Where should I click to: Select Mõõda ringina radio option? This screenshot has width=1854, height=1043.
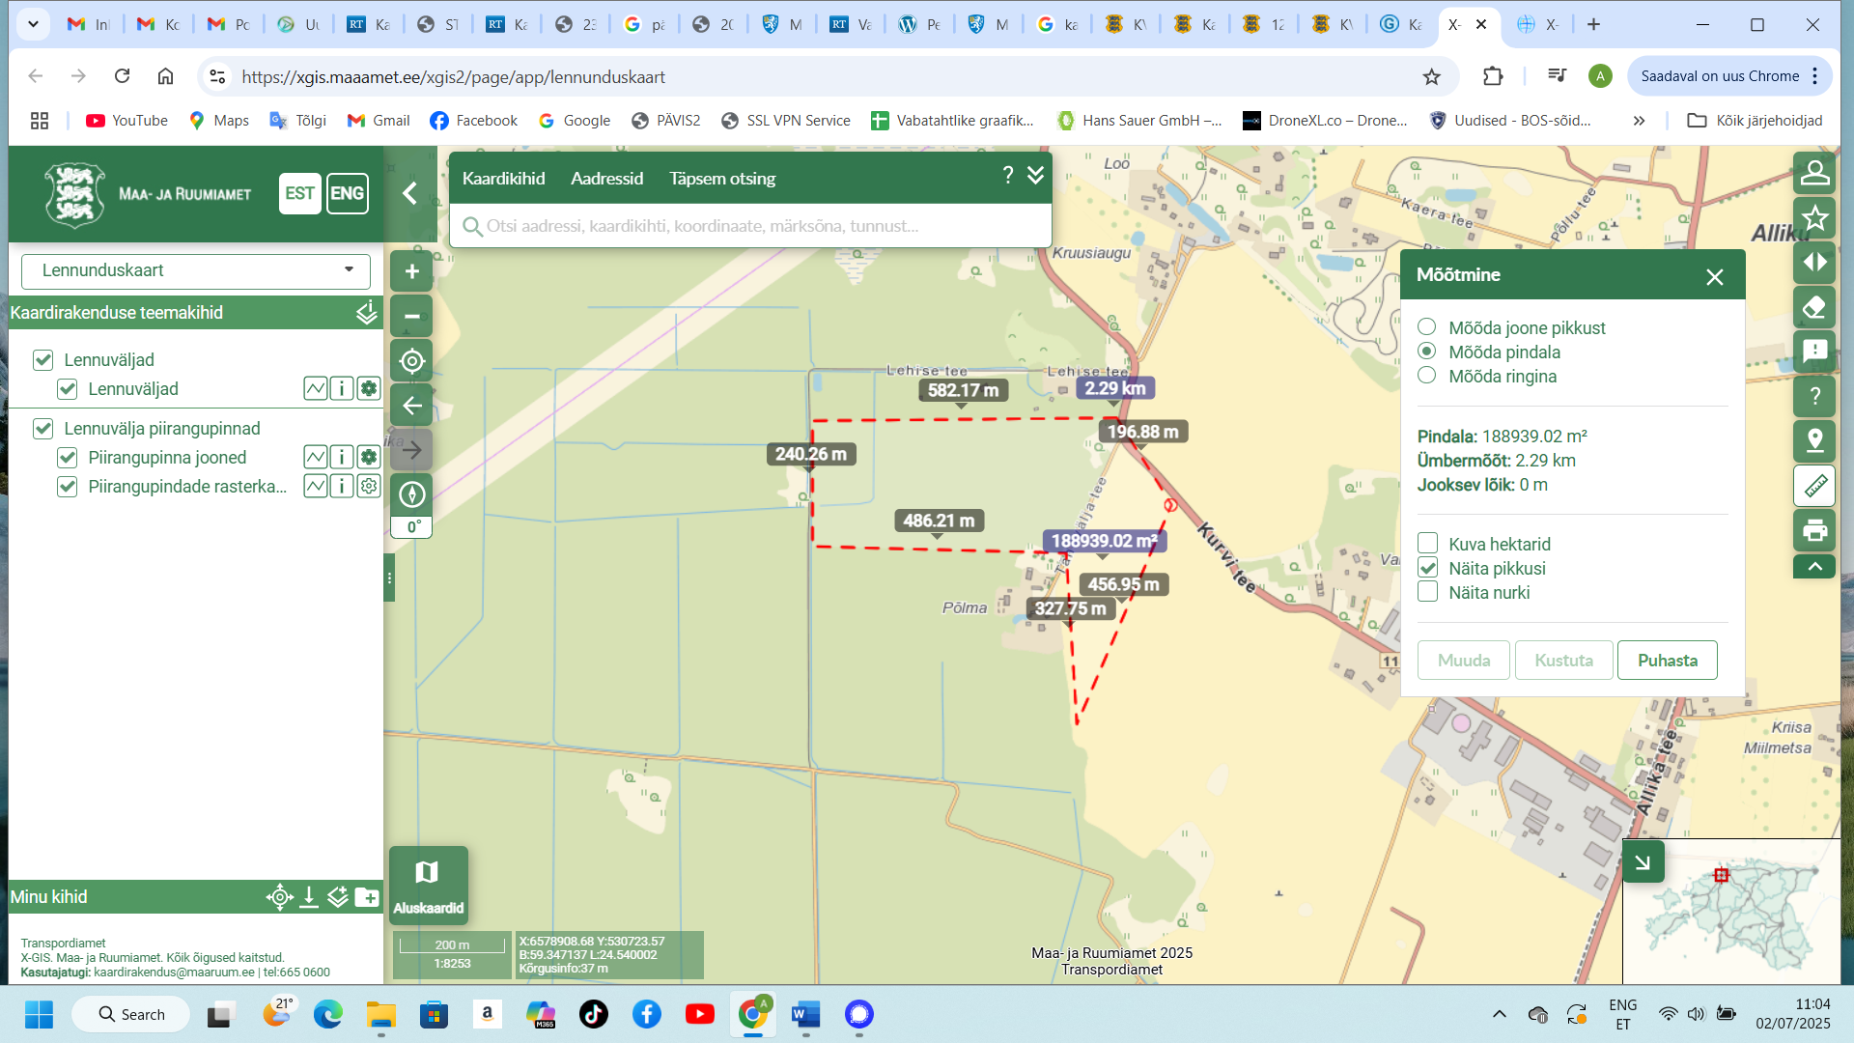[1426, 375]
